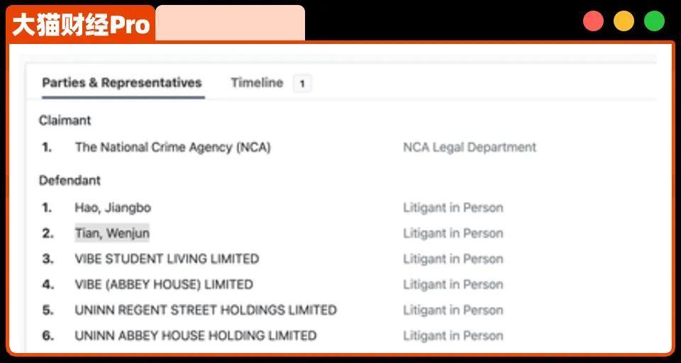Click the Claimant section heading
Image resolution: width=681 pixels, height=363 pixels.
click(65, 121)
